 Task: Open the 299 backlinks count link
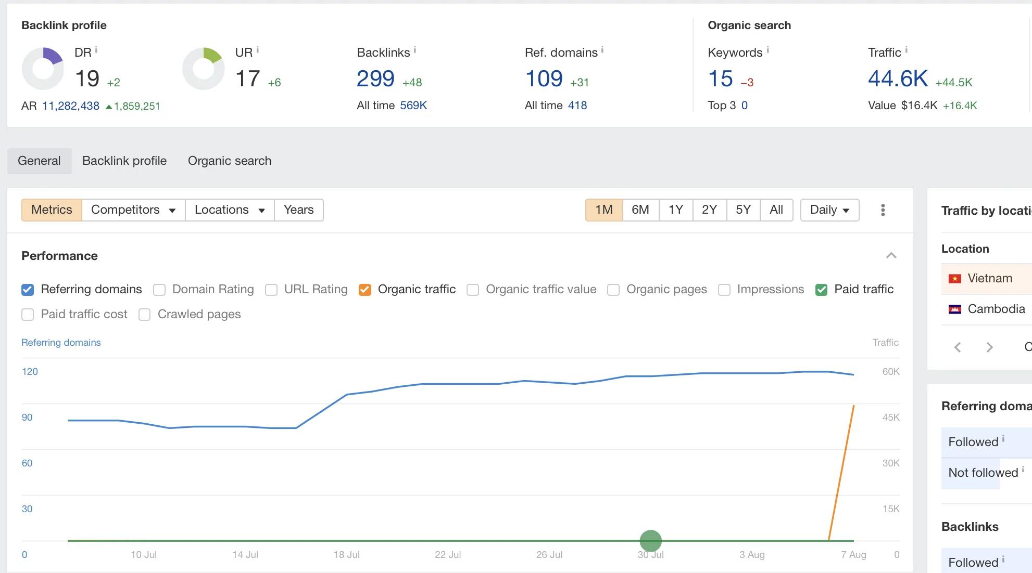coord(375,79)
